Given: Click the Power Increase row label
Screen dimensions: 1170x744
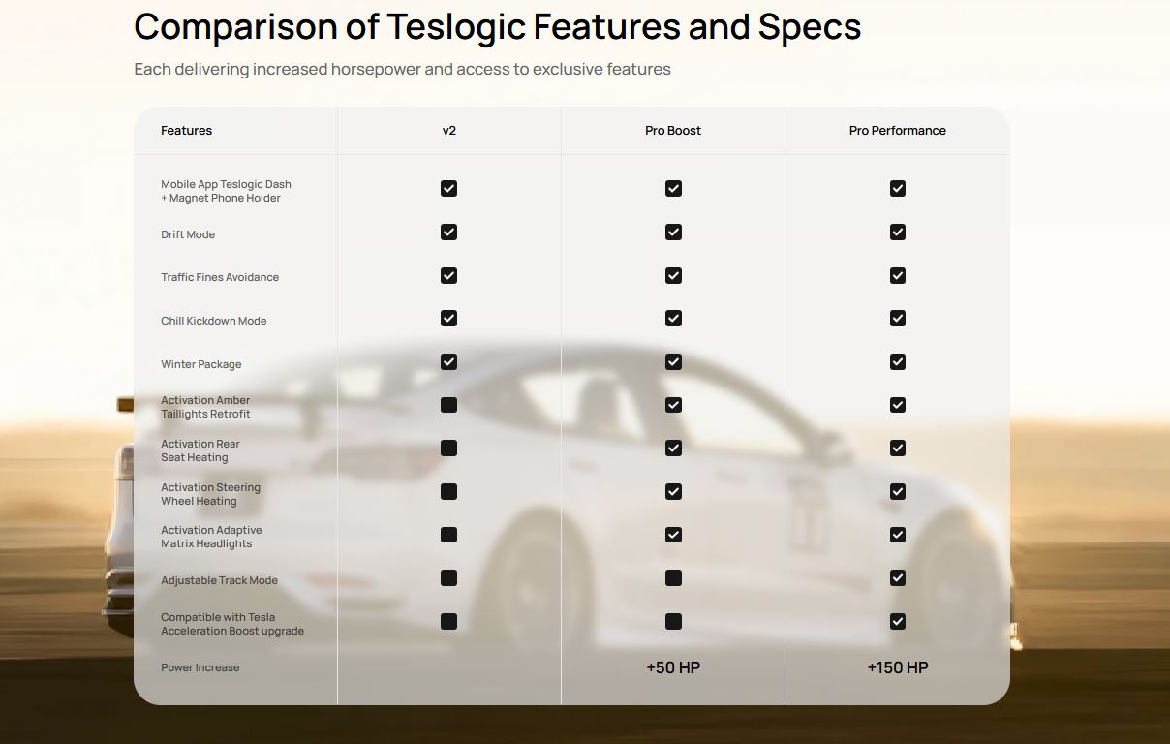Looking at the screenshot, I should pos(200,667).
